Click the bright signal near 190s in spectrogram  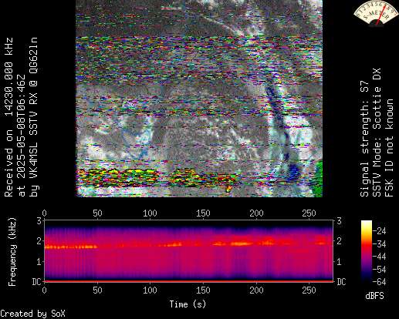[x=242, y=243]
